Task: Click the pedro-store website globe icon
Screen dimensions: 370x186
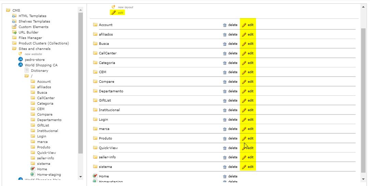Action: tap(21, 60)
